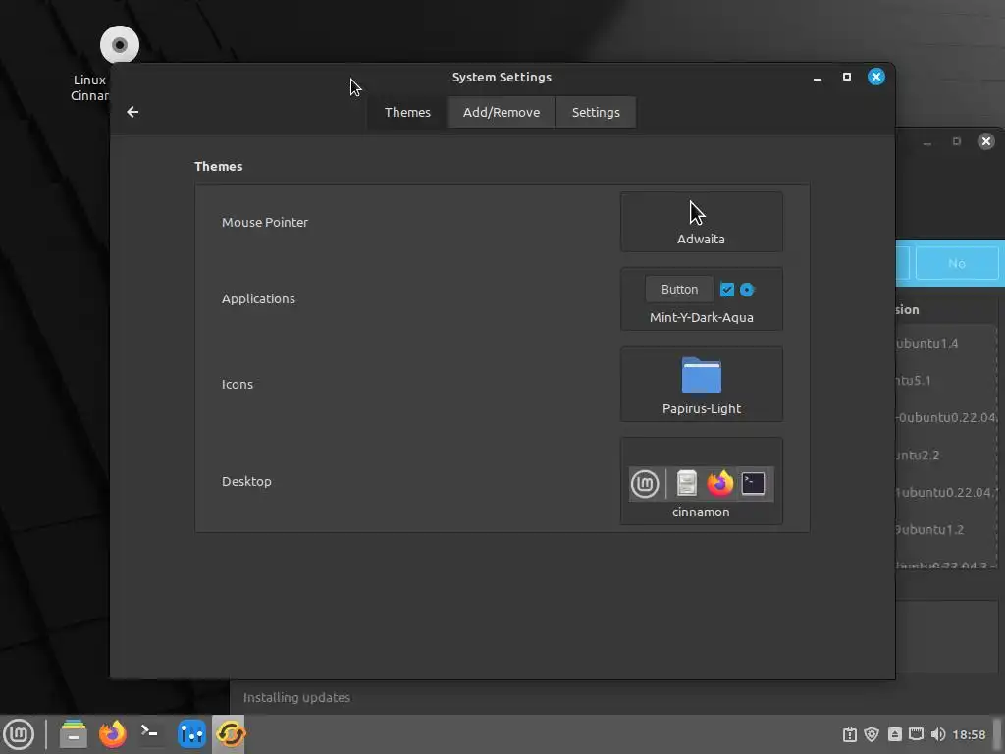
Task: Click the Installing updates status text
Action: (296, 698)
